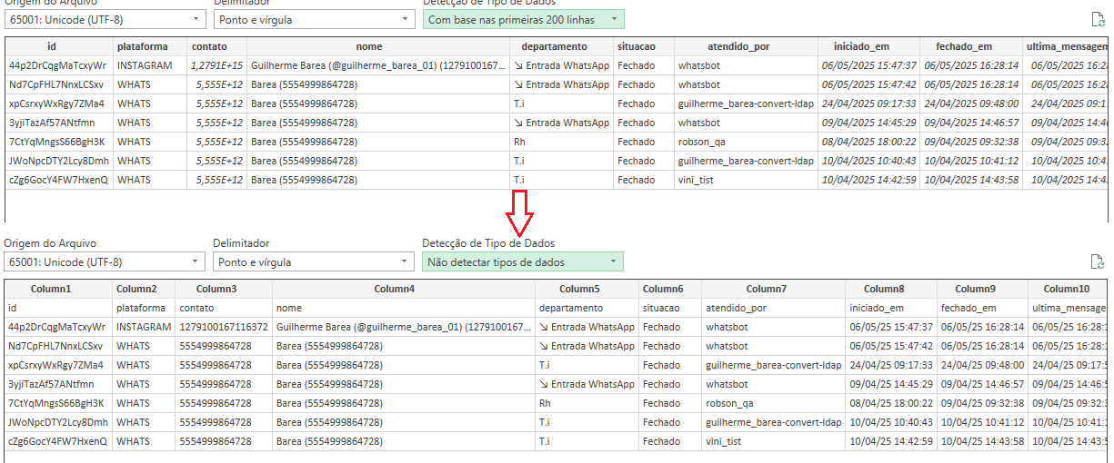Select the Column1 header

point(58,290)
